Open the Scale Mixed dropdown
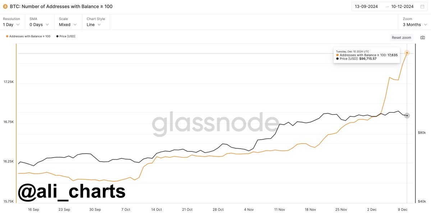Viewport: 431px width, 214px height. tap(68, 25)
